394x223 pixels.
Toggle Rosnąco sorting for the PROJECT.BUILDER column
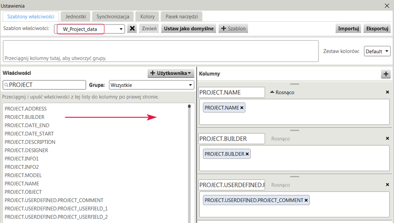(280, 139)
